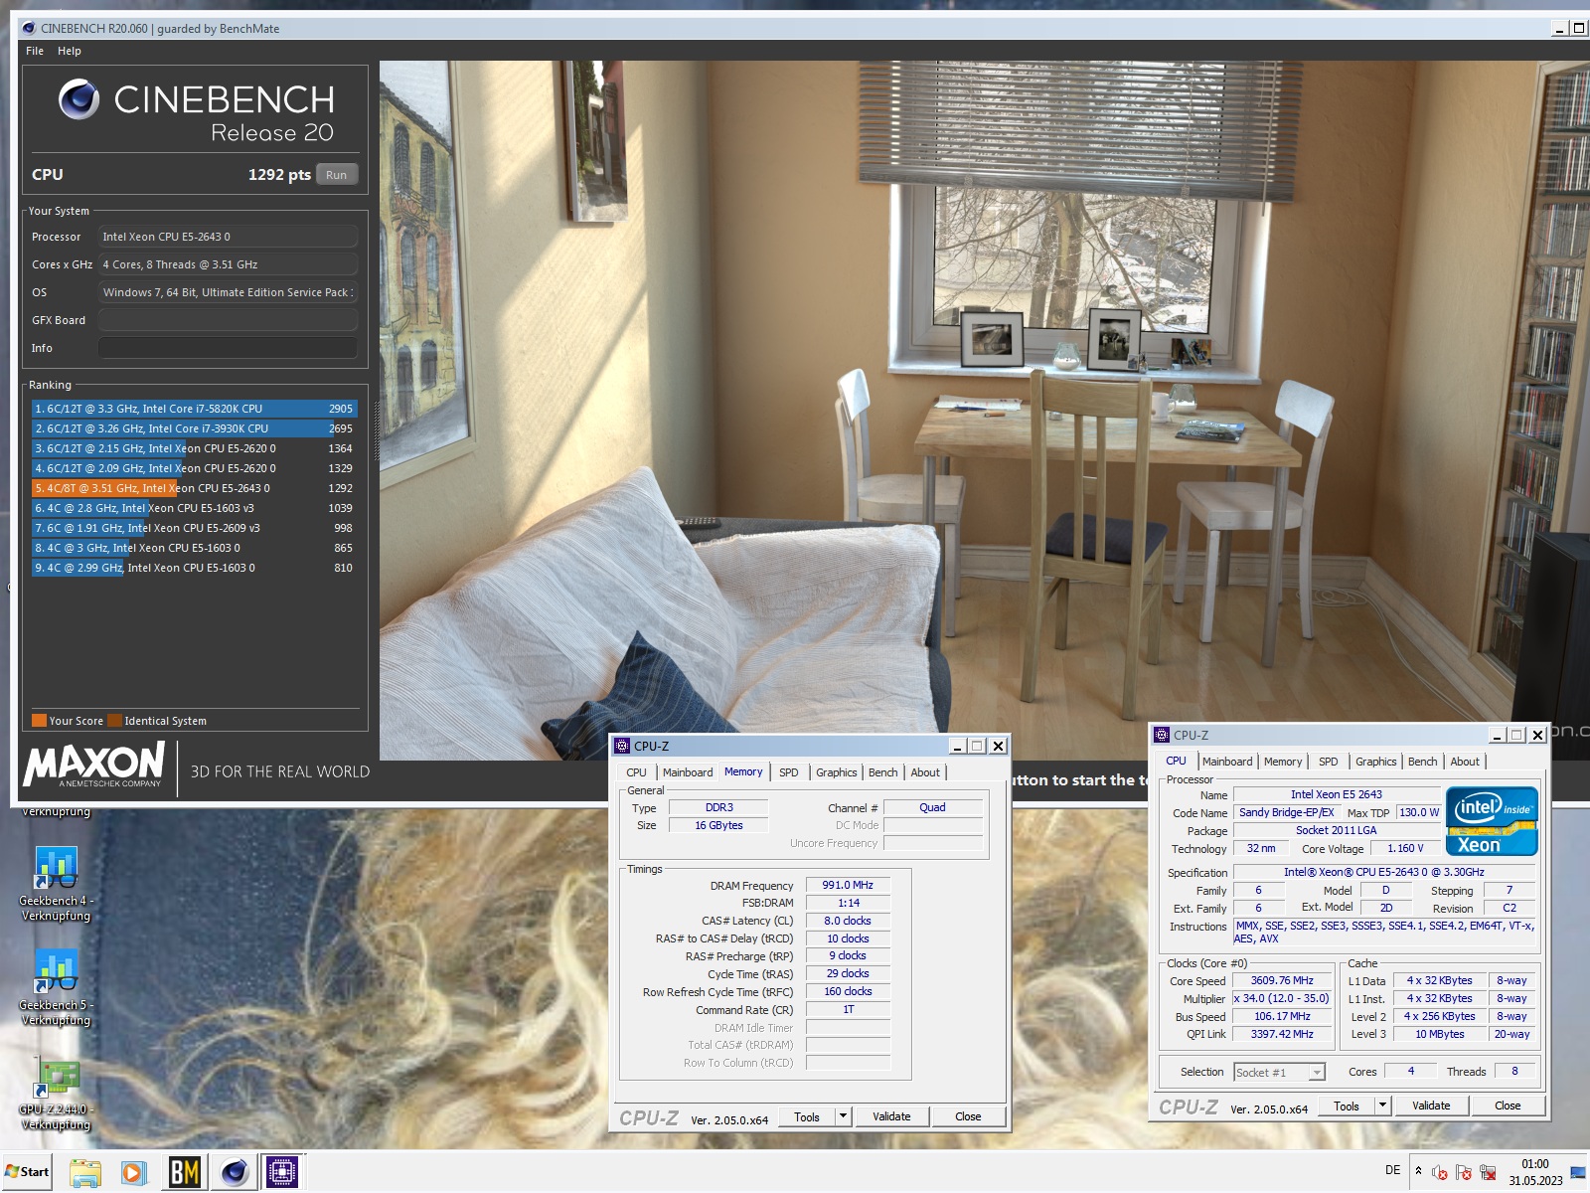Click the Identical System legend swatch

point(115,721)
